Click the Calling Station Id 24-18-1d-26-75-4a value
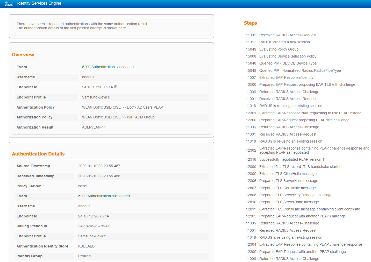The image size is (371, 262). (94, 226)
